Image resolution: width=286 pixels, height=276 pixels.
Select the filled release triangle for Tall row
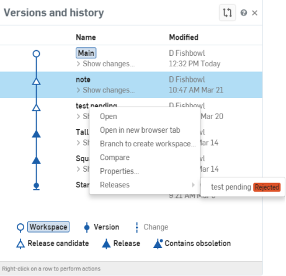point(37,134)
